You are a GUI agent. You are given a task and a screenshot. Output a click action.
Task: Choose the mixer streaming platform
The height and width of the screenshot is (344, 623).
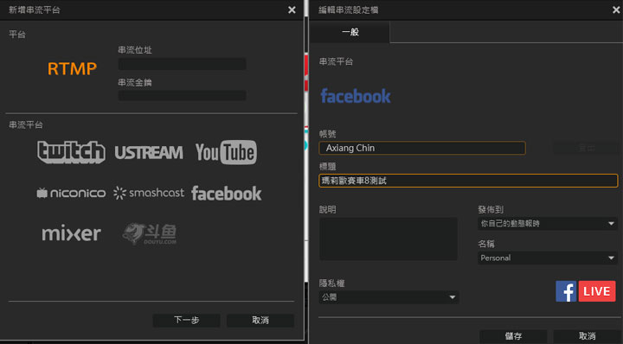71,233
